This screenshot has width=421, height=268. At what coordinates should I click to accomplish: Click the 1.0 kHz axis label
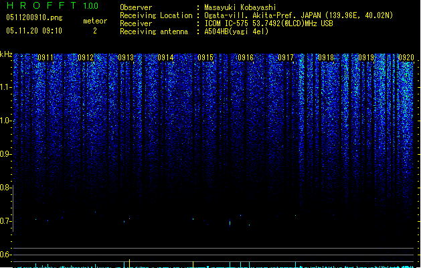6,121
